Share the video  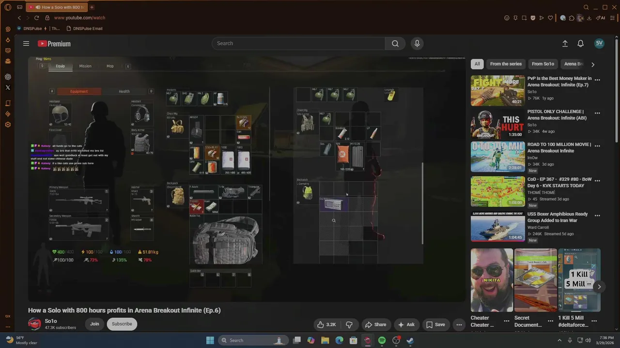point(375,324)
